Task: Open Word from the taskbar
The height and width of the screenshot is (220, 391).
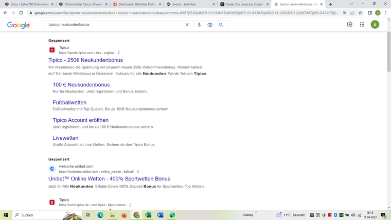Action: (x=160, y=215)
